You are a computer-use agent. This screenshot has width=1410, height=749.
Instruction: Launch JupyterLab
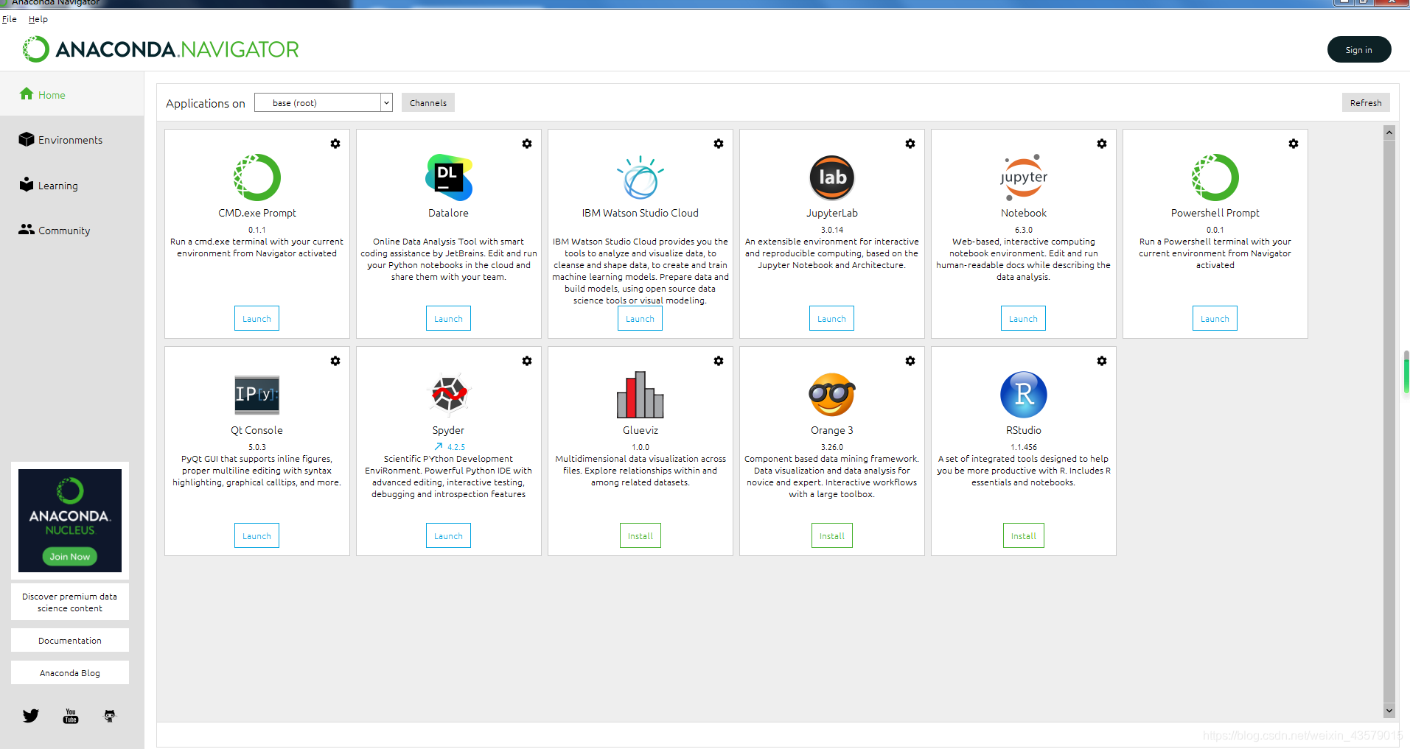pos(832,319)
